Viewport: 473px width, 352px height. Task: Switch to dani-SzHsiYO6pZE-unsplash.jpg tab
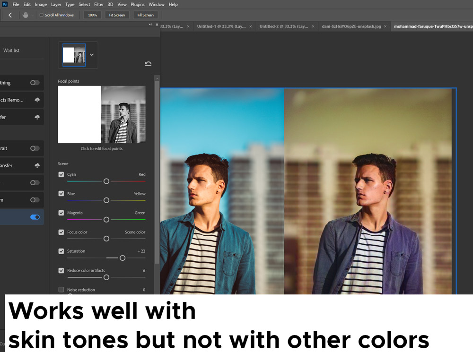351,26
